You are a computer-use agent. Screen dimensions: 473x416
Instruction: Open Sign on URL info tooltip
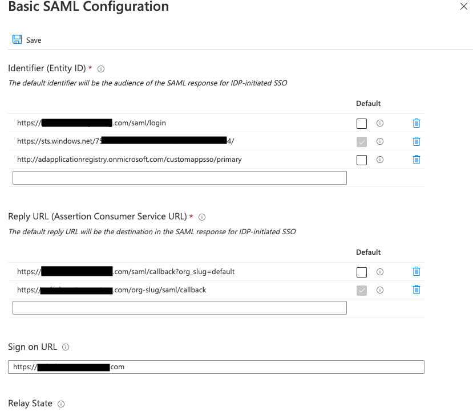click(66, 347)
